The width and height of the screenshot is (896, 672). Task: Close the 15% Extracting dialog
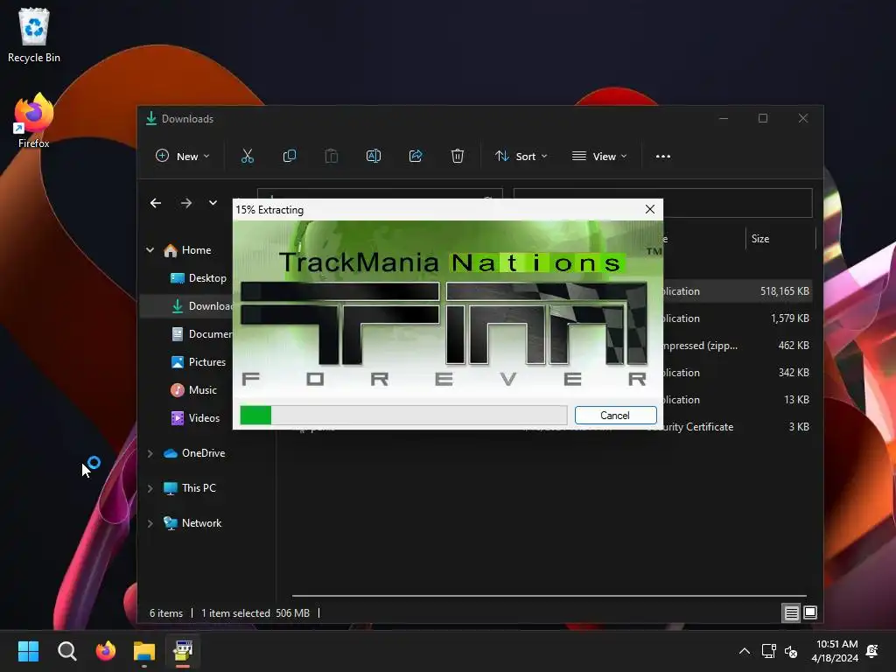point(650,209)
